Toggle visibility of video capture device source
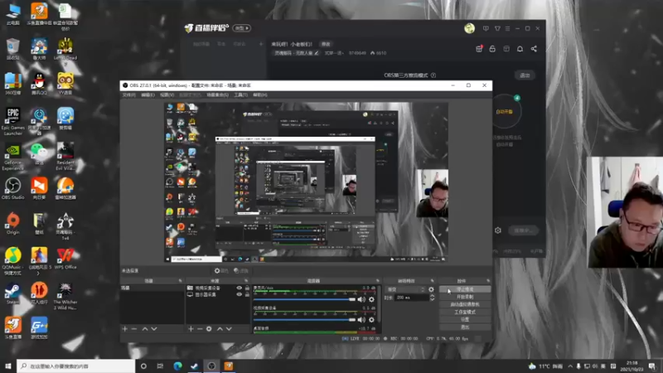The width and height of the screenshot is (663, 373). [240, 288]
